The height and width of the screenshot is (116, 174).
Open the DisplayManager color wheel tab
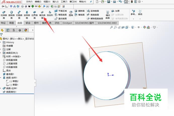tap(26, 30)
